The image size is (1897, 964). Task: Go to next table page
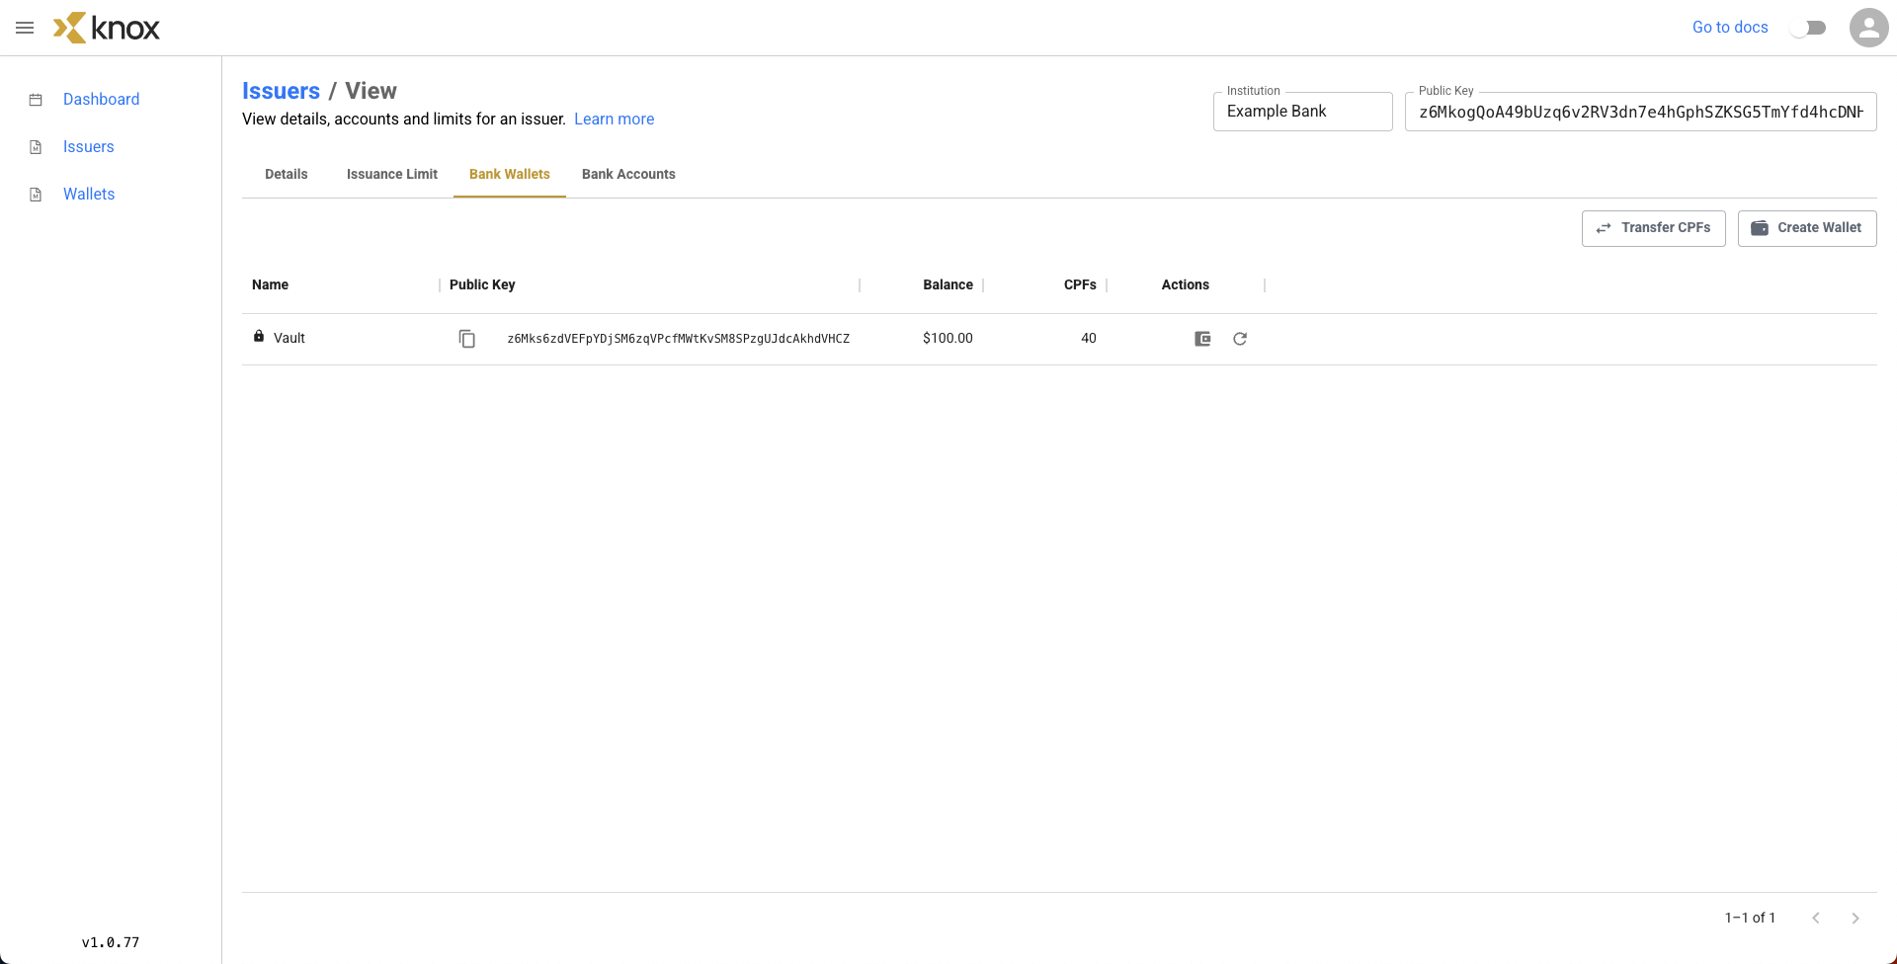click(1856, 918)
